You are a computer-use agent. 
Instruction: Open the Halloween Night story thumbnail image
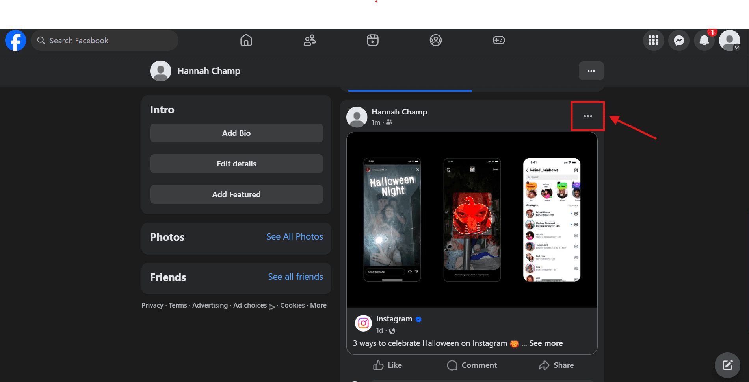tap(392, 220)
